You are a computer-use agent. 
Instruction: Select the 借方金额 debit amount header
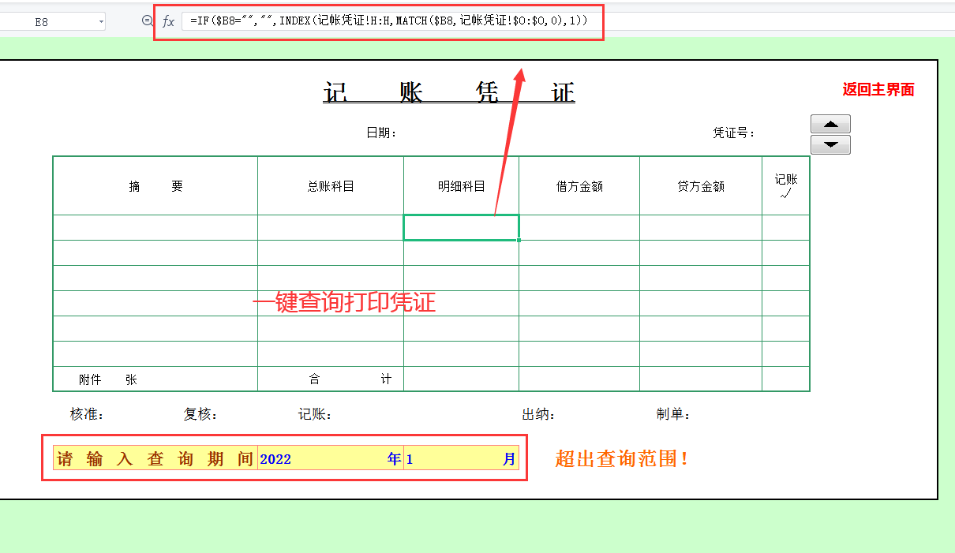coord(579,185)
